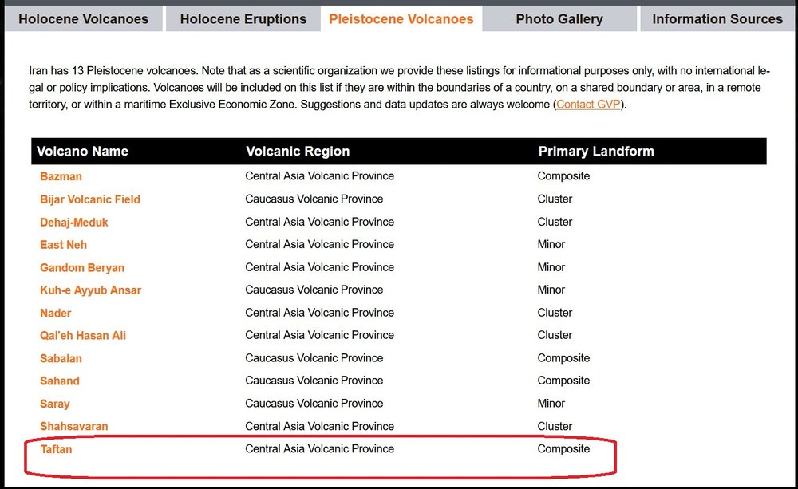Switch to the Holocene Volcanoes tab
The image size is (798, 489).
pos(83,19)
